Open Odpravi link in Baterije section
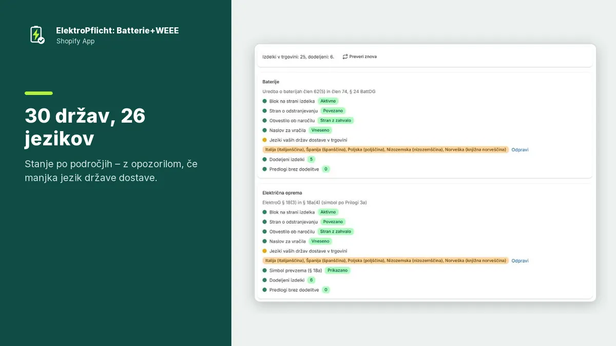Screen dimensions: 616x346 520,150
